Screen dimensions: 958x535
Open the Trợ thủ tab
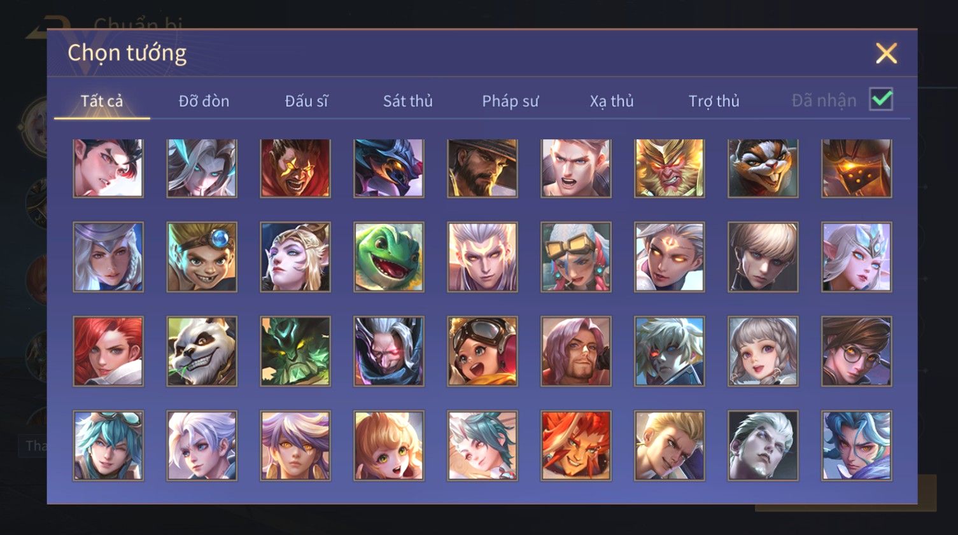714,101
